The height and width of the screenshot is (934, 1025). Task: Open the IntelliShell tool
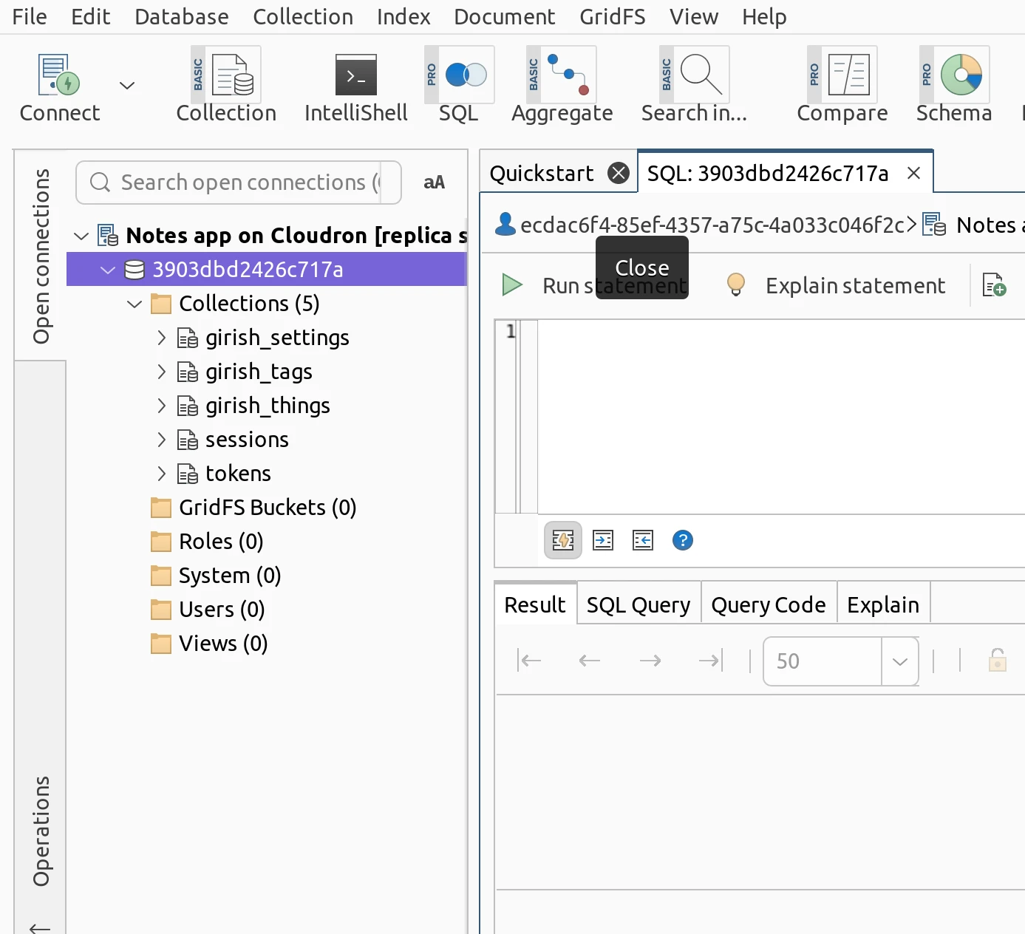point(355,85)
